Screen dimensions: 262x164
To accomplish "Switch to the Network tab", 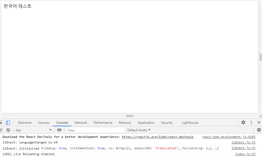I will click(81, 123).
